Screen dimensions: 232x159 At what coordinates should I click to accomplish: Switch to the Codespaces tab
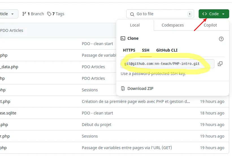coord(173,25)
